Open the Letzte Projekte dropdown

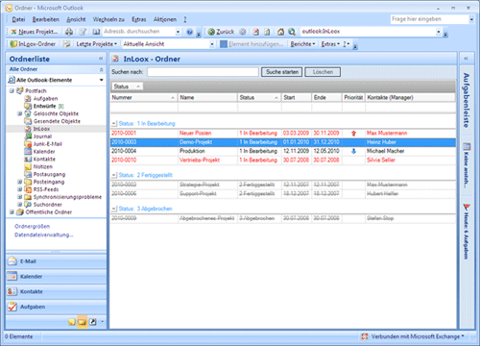click(x=96, y=44)
